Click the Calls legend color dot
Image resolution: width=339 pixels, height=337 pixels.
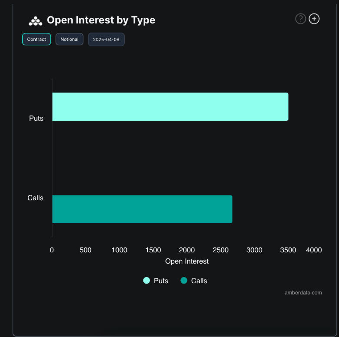click(184, 281)
